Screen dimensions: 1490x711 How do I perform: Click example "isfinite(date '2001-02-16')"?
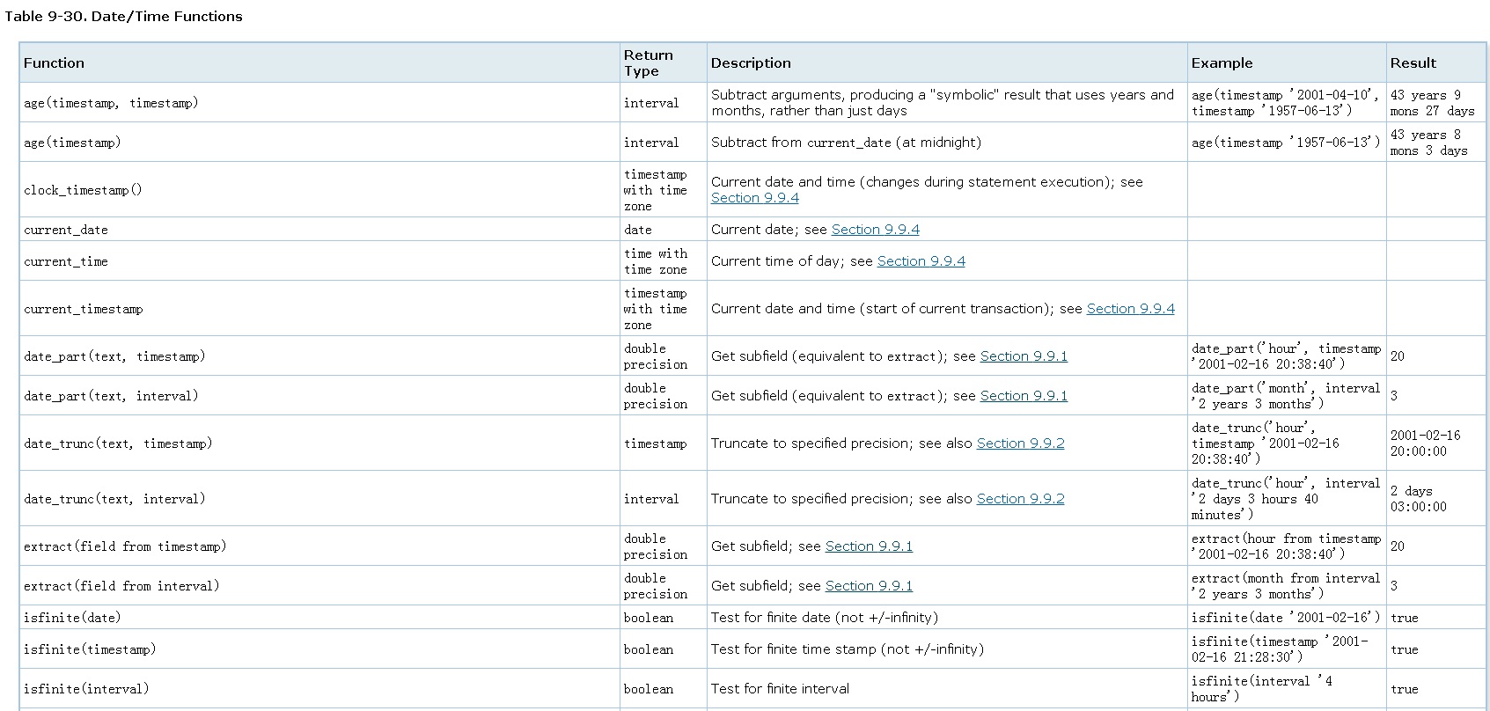1287,618
